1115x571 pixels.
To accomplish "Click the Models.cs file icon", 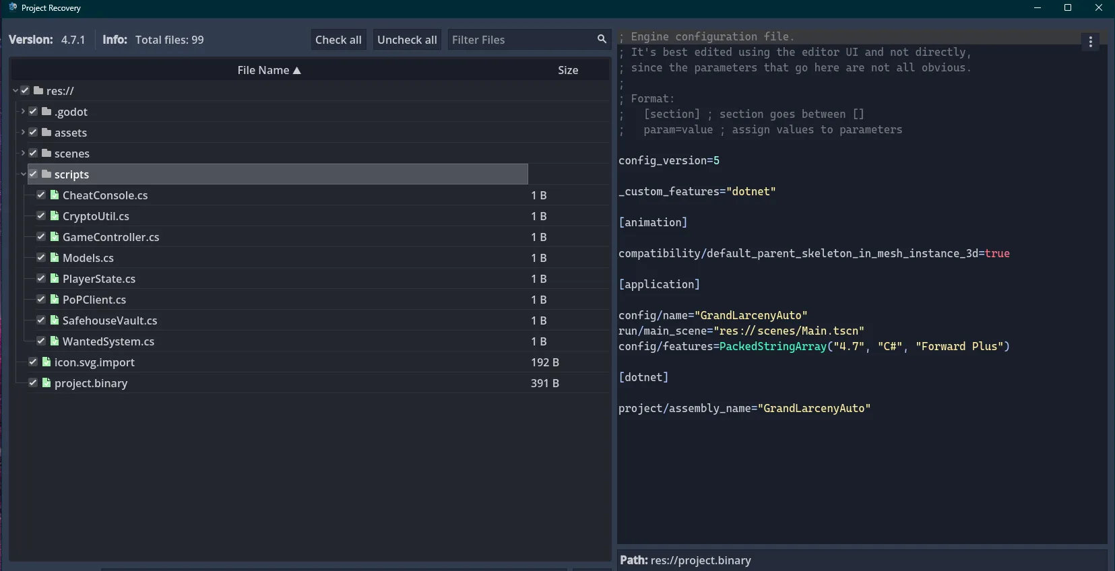I will click(55, 257).
